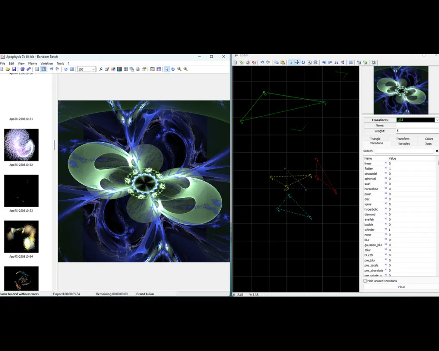The image size is (439, 351).
Task: Toggle 3D marker on linear row
Action: (x=386, y=163)
